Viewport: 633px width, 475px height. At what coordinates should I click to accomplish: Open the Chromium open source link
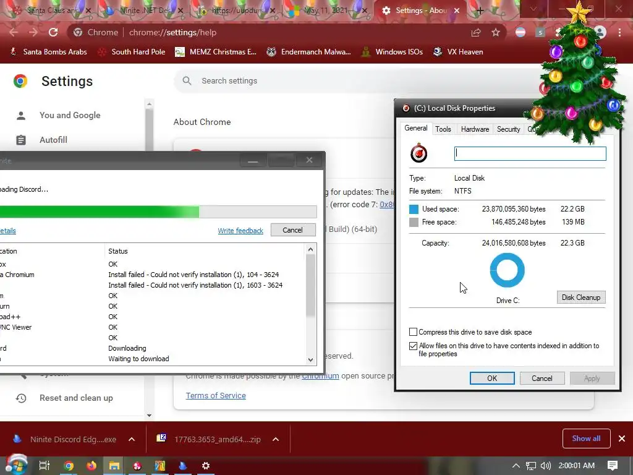(x=321, y=375)
